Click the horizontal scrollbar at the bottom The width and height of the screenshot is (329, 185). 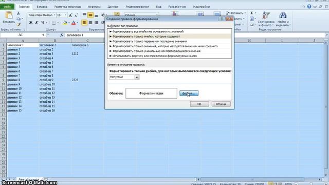click(252, 179)
